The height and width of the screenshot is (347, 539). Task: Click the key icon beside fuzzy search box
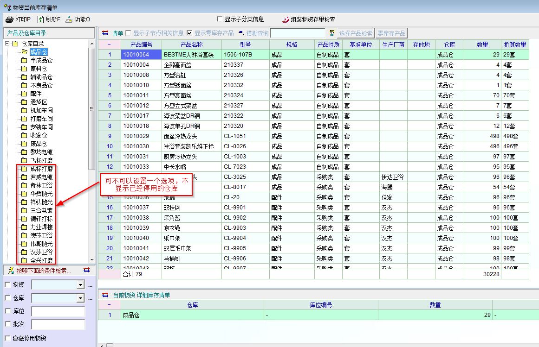click(x=332, y=33)
